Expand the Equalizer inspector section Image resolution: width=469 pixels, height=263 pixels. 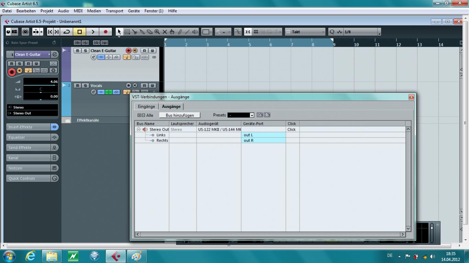(x=29, y=138)
